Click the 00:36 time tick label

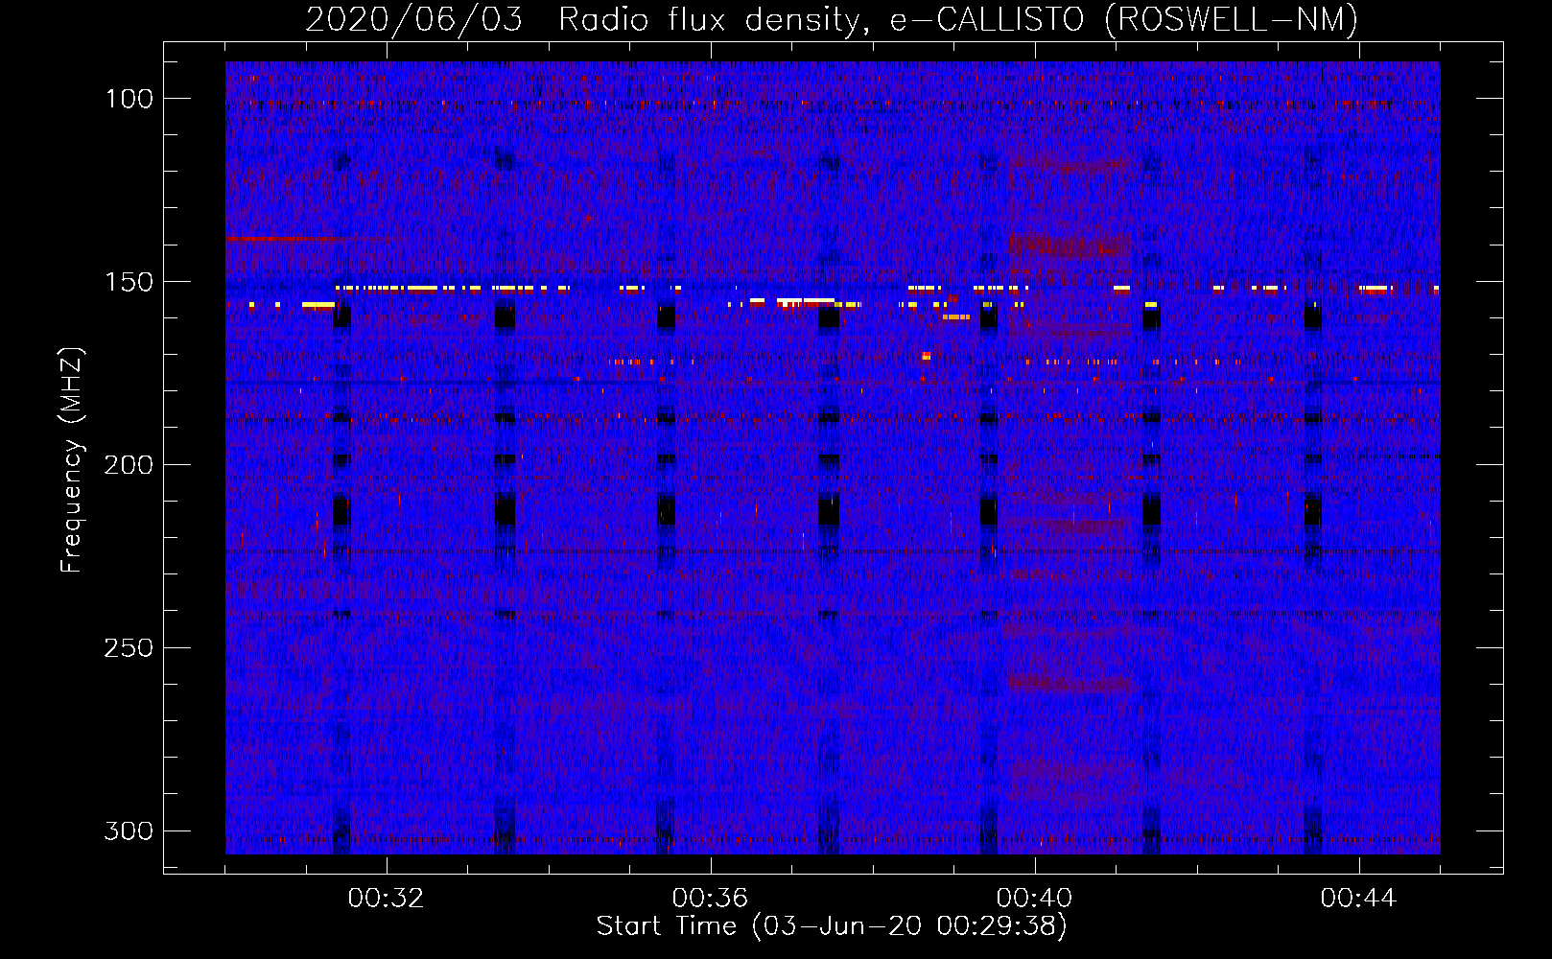click(711, 899)
